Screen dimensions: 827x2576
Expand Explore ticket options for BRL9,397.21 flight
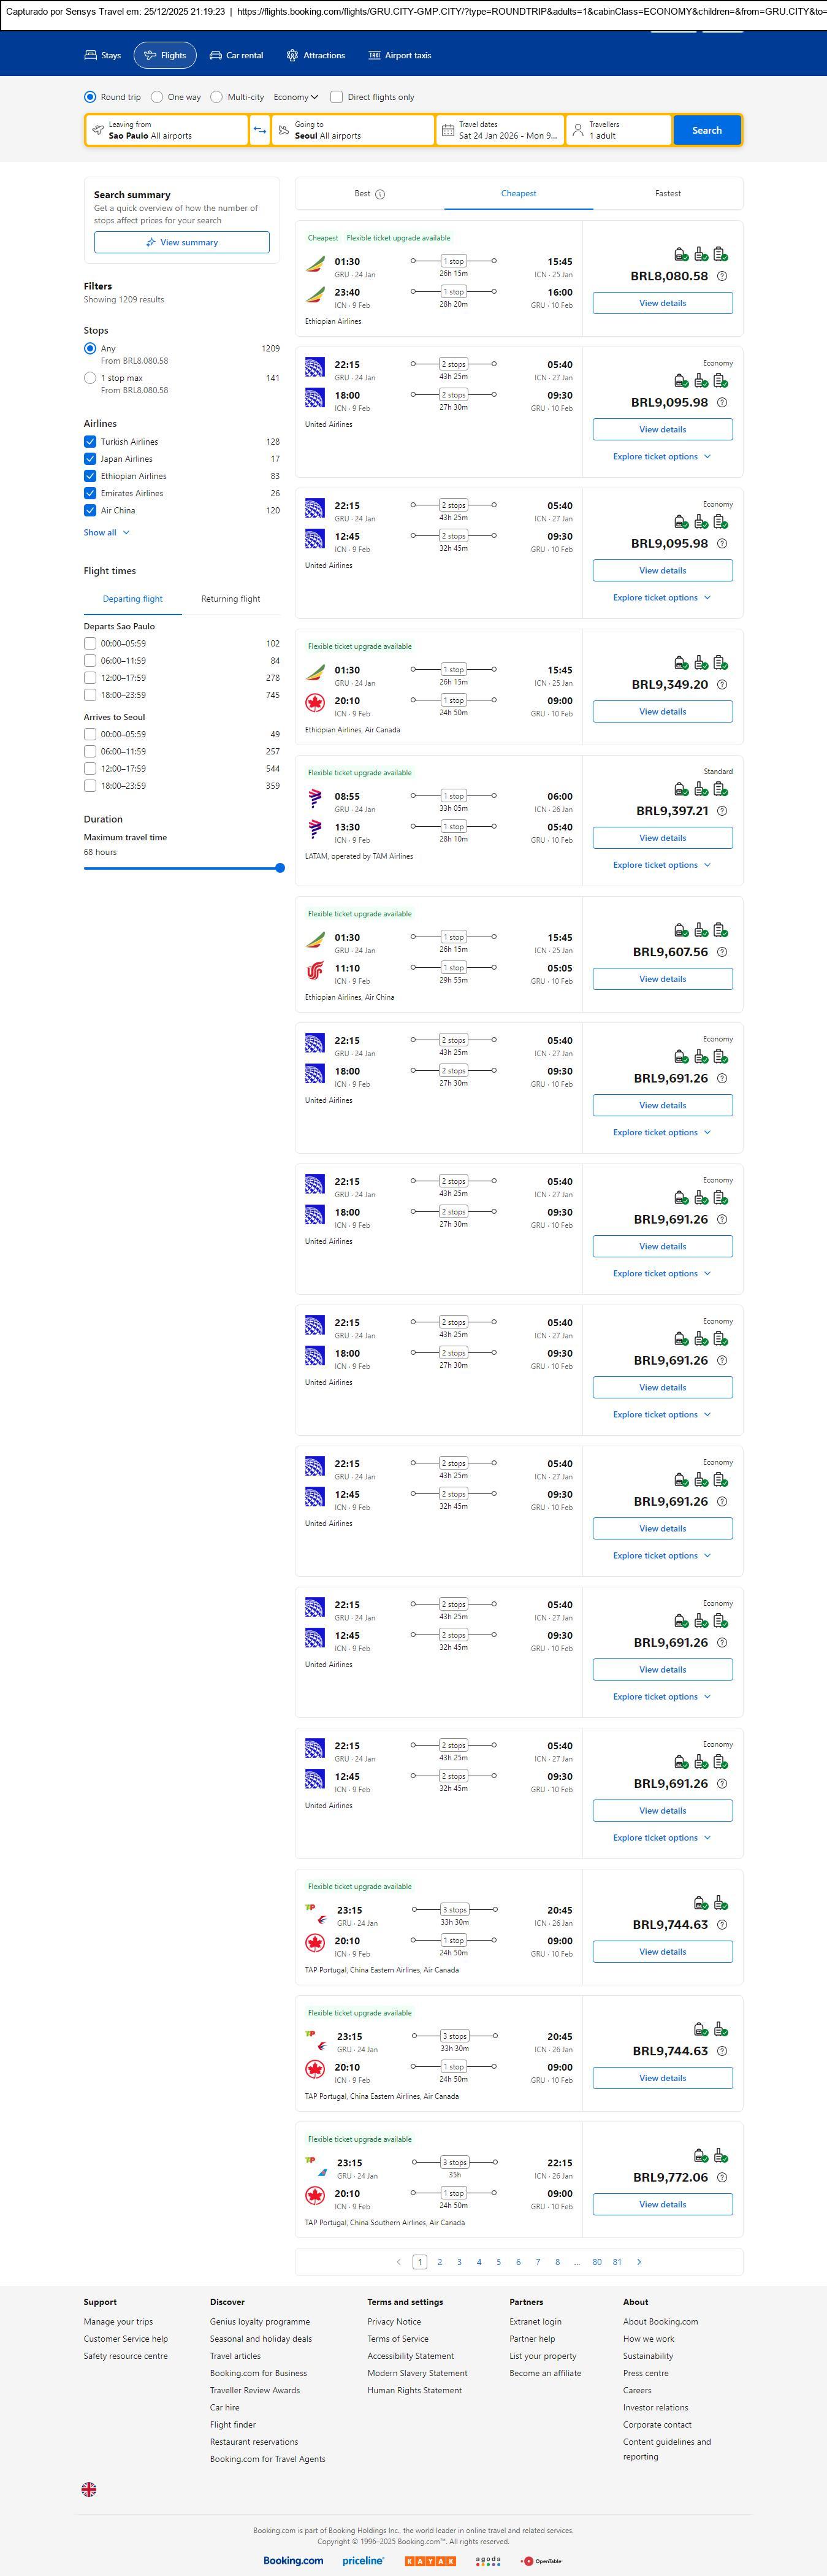662,865
